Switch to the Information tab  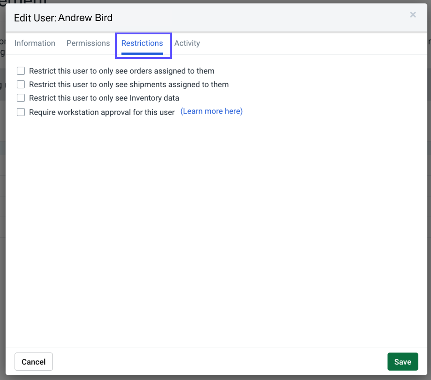pos(35,43)
